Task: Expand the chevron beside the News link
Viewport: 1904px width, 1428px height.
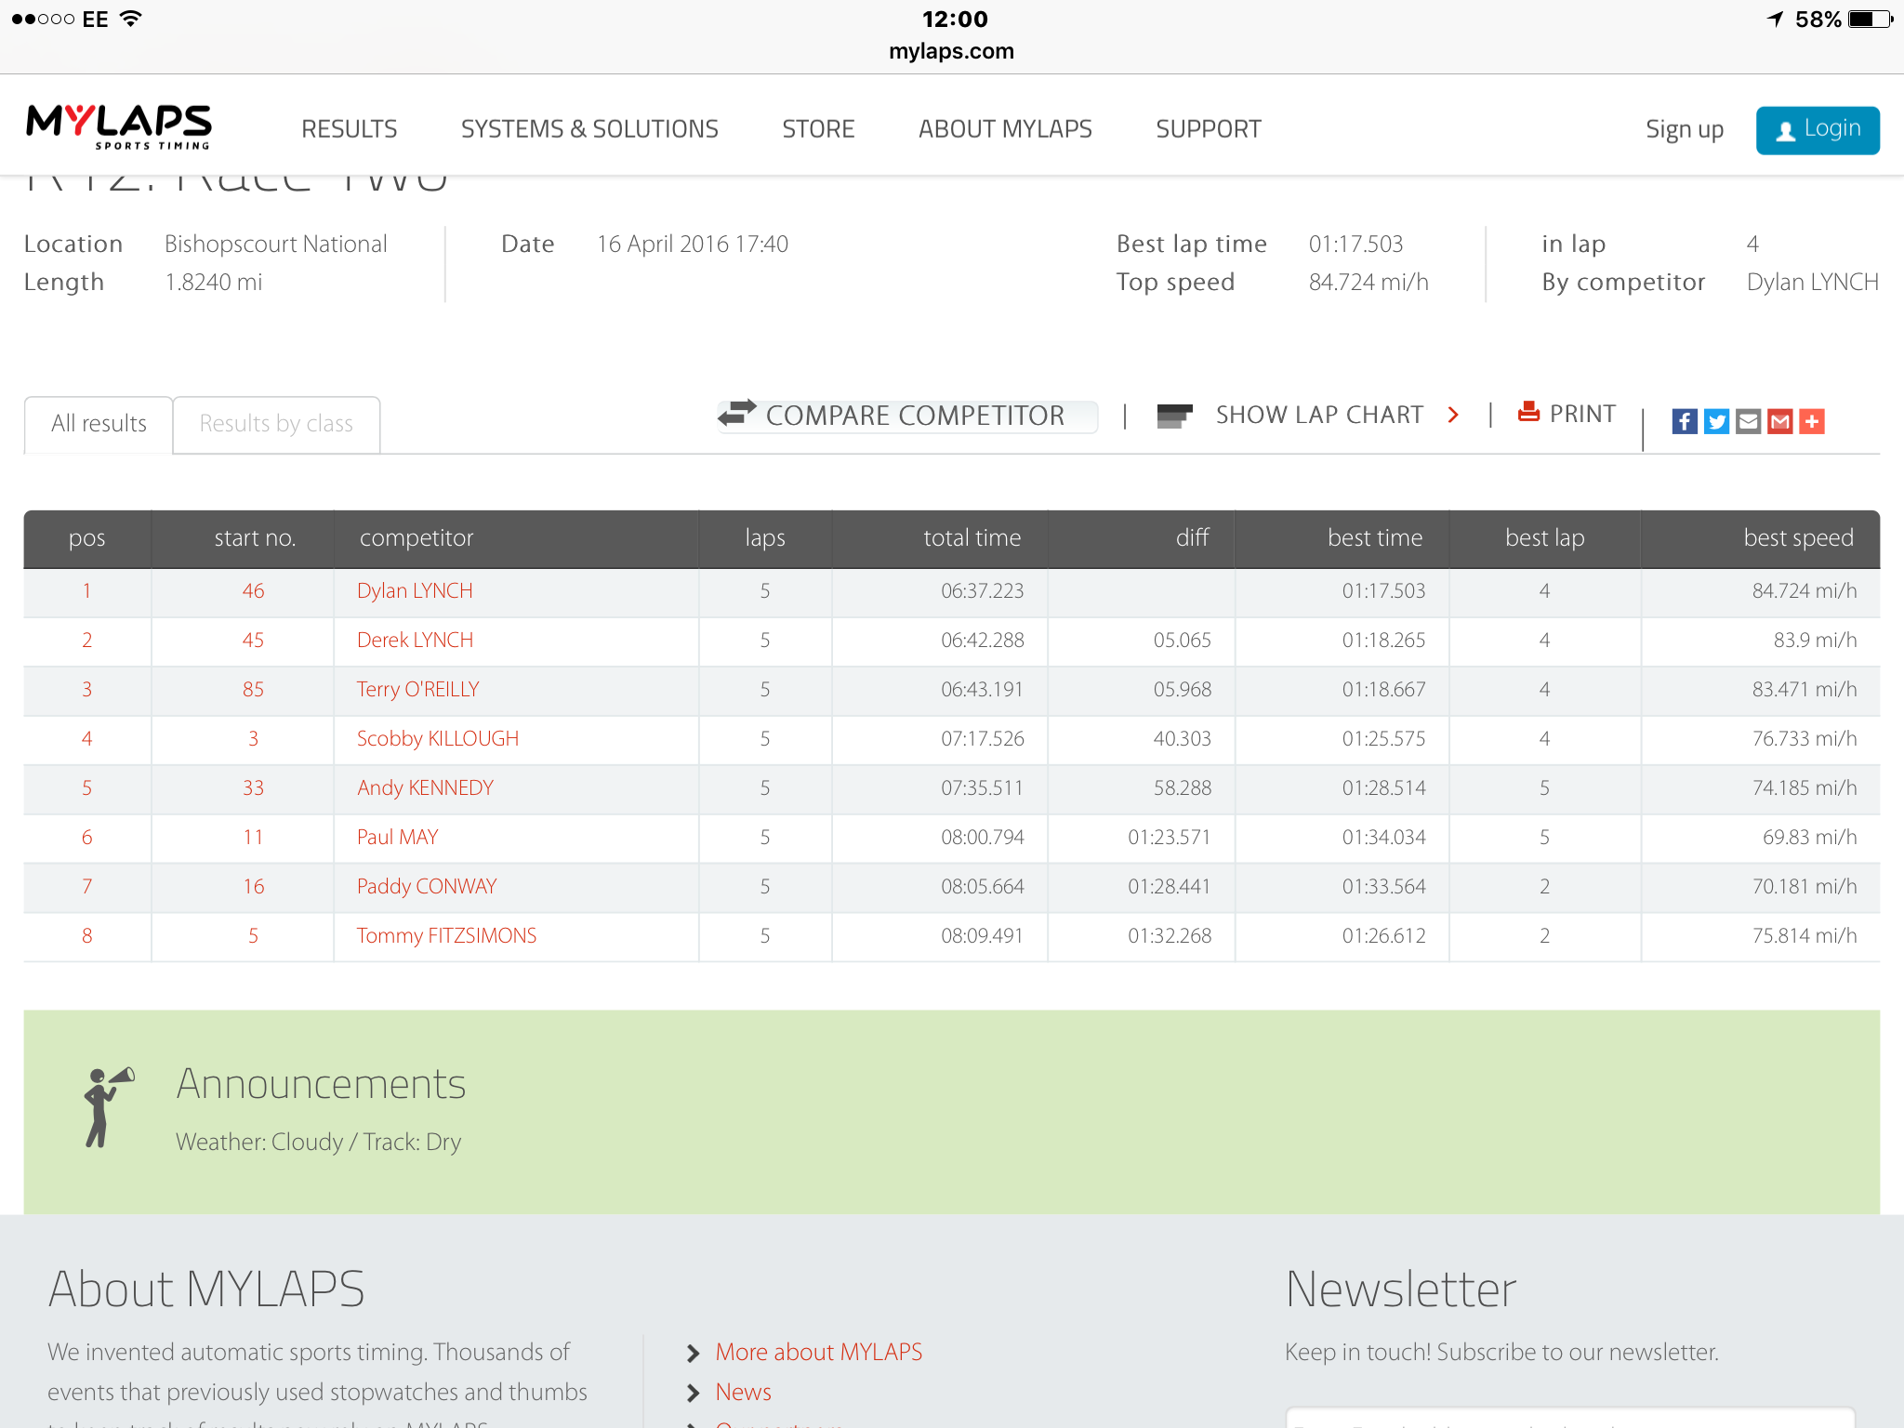Action: tap(693, 1393)
